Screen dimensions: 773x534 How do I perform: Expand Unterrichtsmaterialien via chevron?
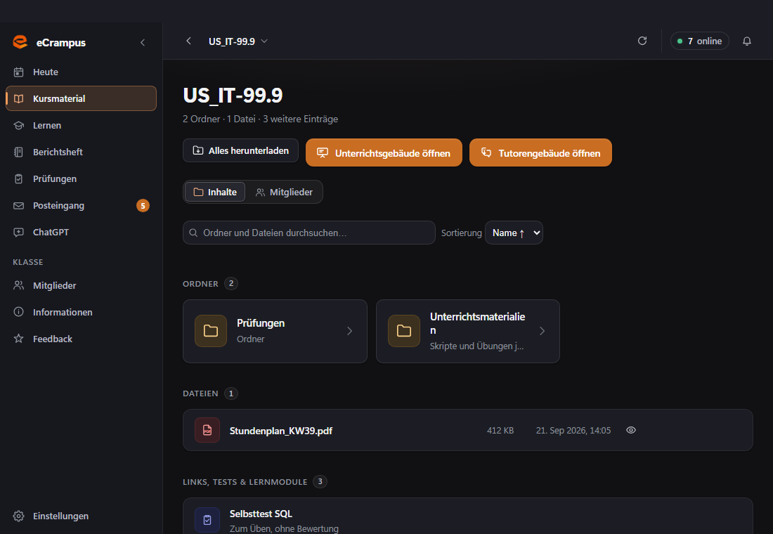point(543,331)
